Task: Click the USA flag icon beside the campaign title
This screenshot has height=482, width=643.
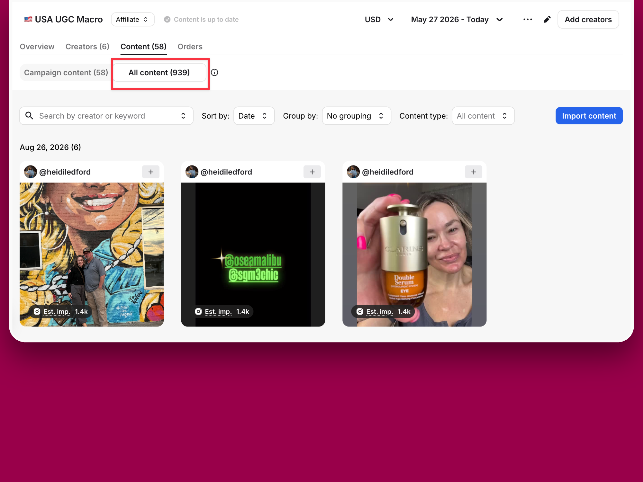Action: [x=28, y=19]
